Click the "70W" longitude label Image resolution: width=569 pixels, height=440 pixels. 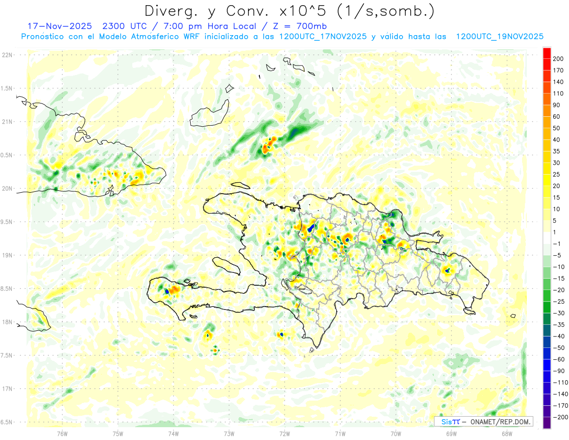(x=396, y=433)
